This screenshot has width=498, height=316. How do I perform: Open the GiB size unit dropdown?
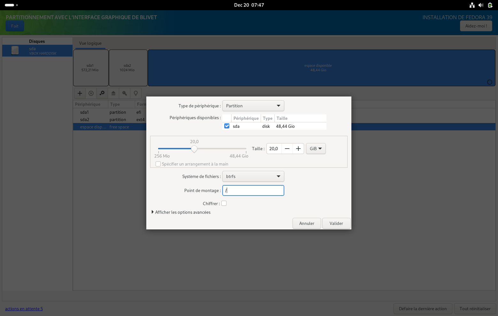(x=316, y=149)
